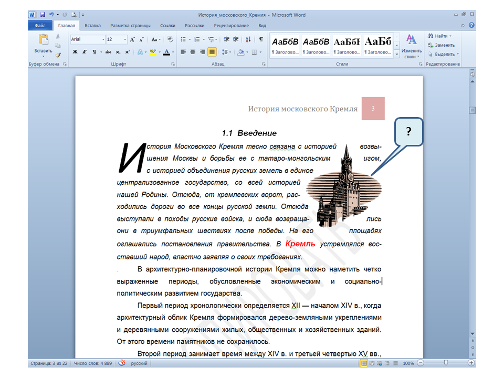Open the font size dropdown showing 12
504x378 pixels.
click(124, 39)
